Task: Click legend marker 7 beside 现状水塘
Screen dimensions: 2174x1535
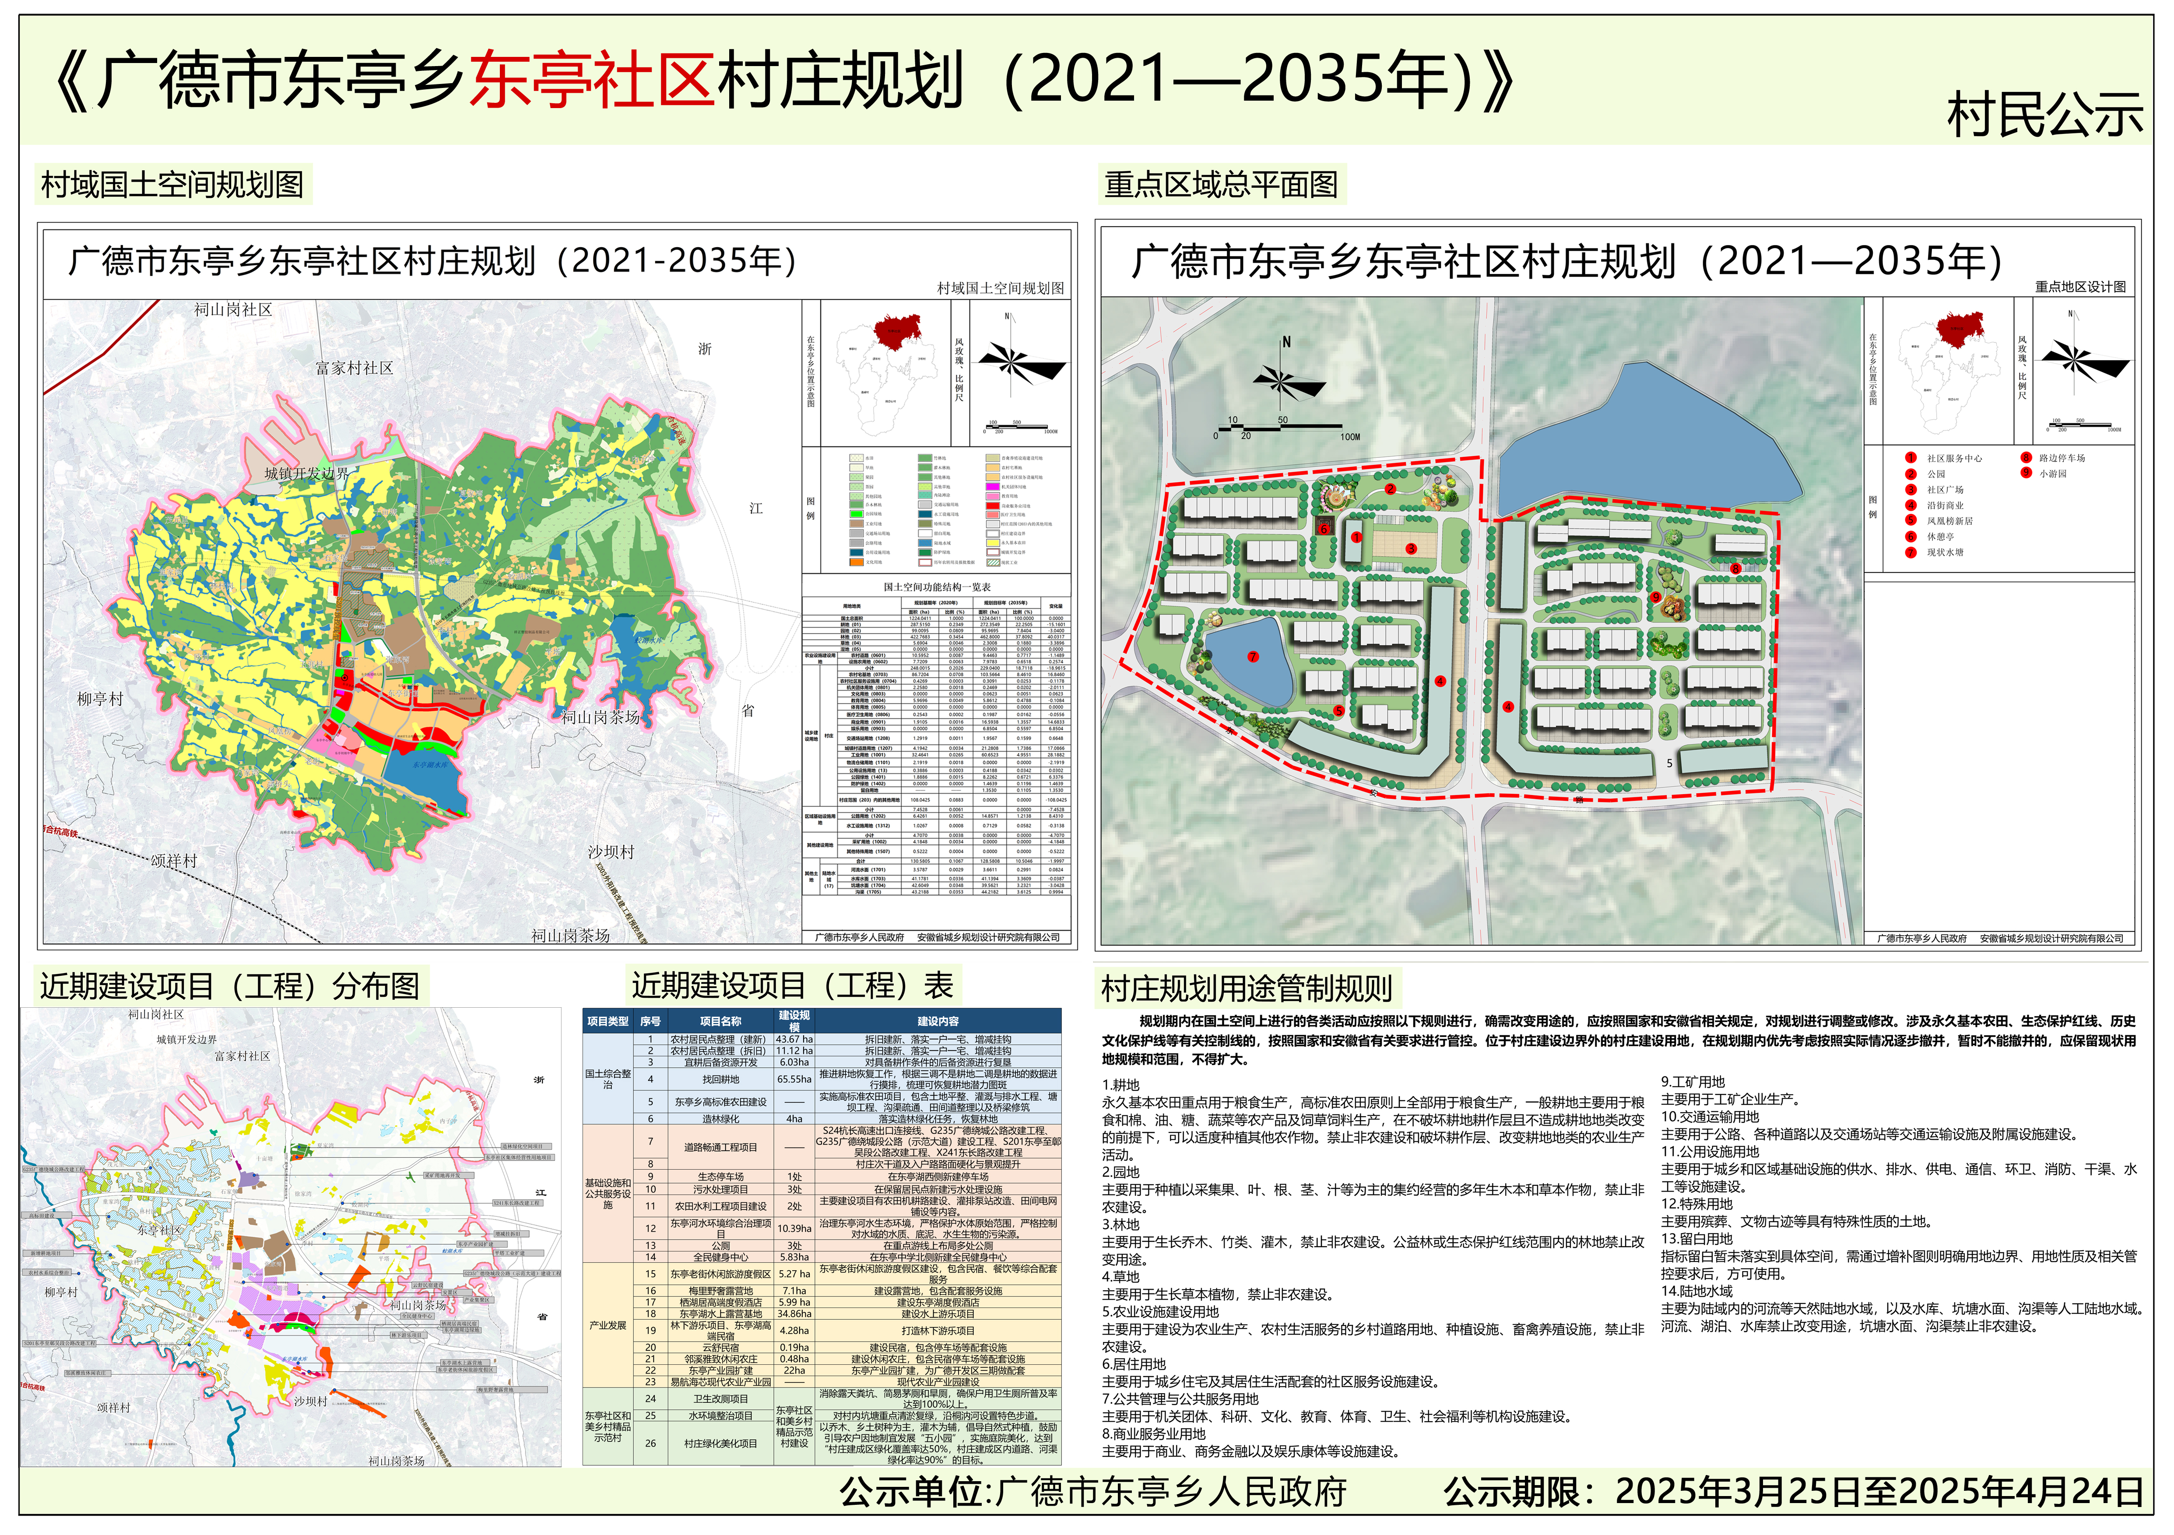Action: (1911, 552)
